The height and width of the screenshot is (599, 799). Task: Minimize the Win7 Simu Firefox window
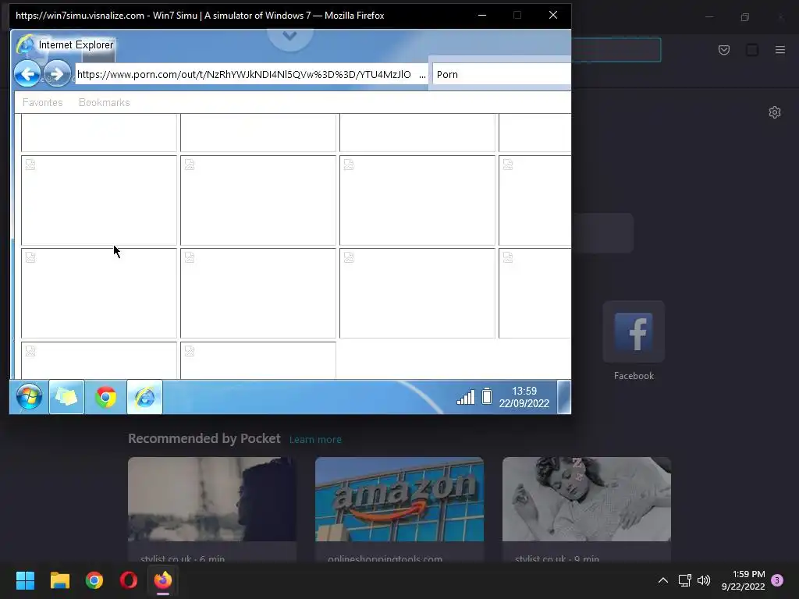point(482,16)
